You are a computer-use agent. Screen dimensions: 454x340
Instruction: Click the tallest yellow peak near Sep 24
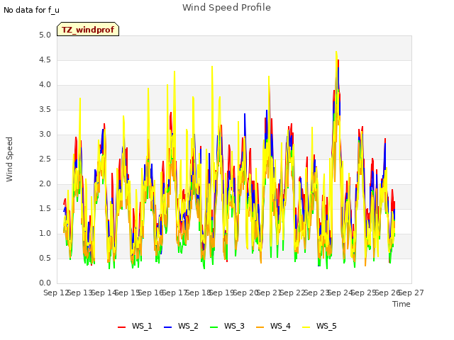tap(336, 52)
